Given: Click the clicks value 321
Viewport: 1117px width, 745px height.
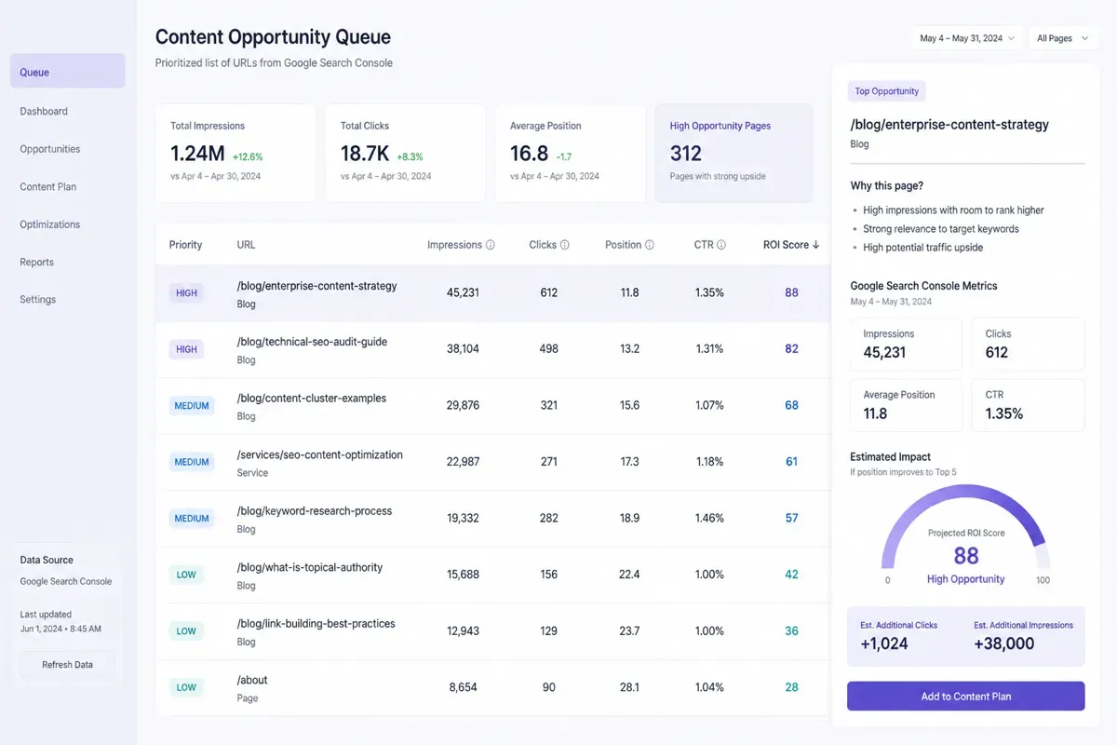Looking at the screenshot, I should click(x=549, y=405).
